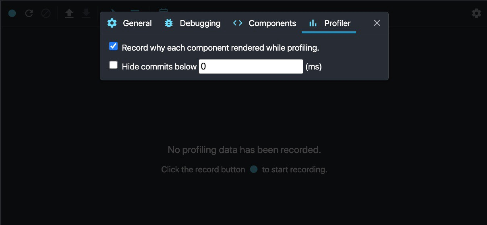Focus the commit duration (ms) input field
The width and height of the screenshot is (487, 225).
(x=251, y=67)
